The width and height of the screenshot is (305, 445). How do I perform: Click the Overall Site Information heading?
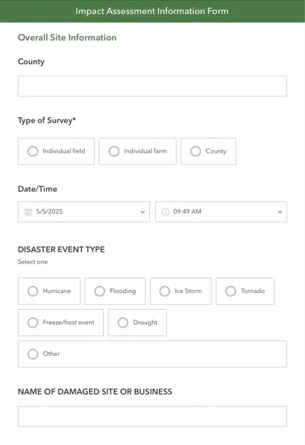(x=67, y=38)
